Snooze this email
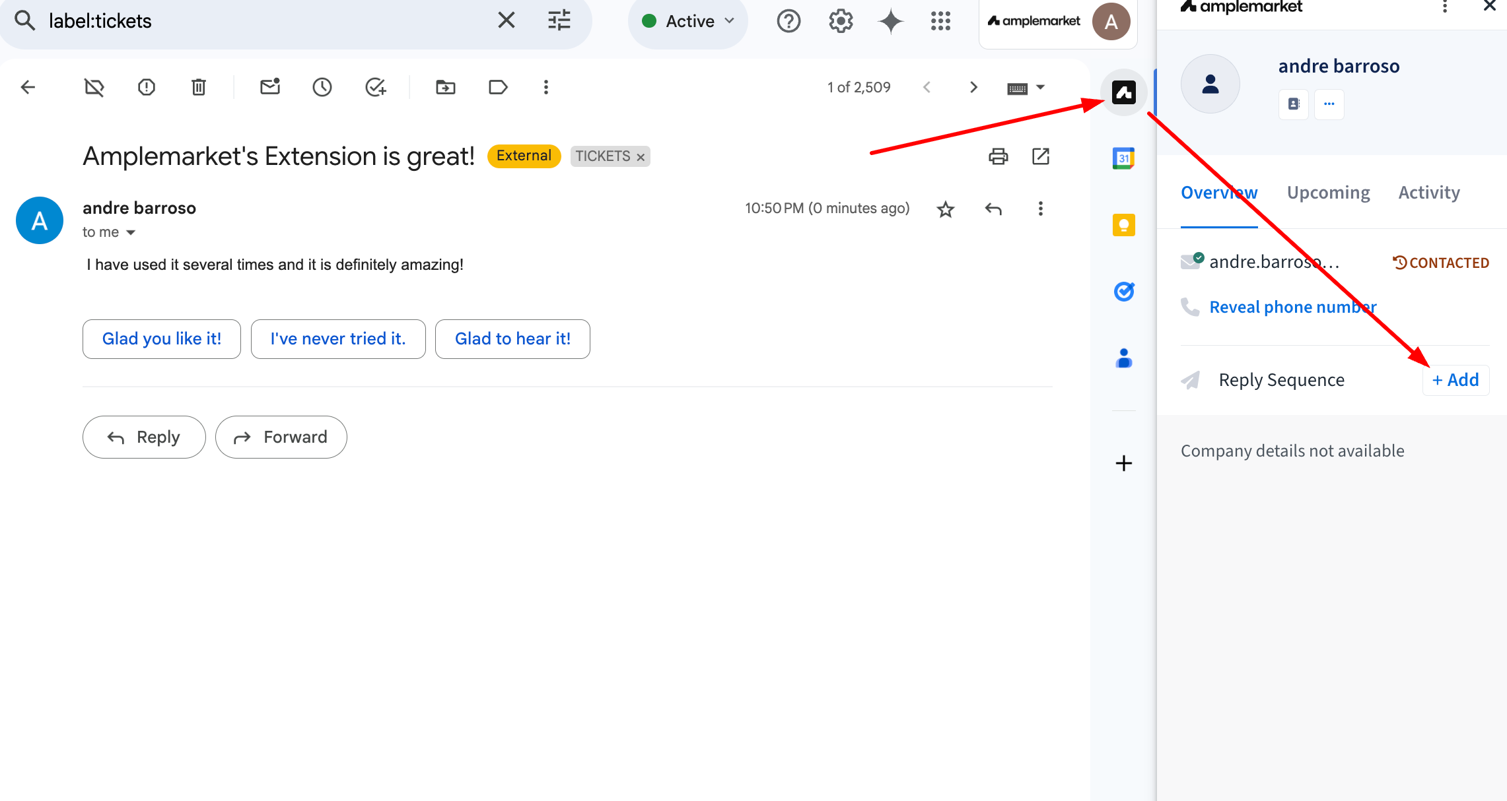This screenshot has height=801, width=1507. coord(322,87)
